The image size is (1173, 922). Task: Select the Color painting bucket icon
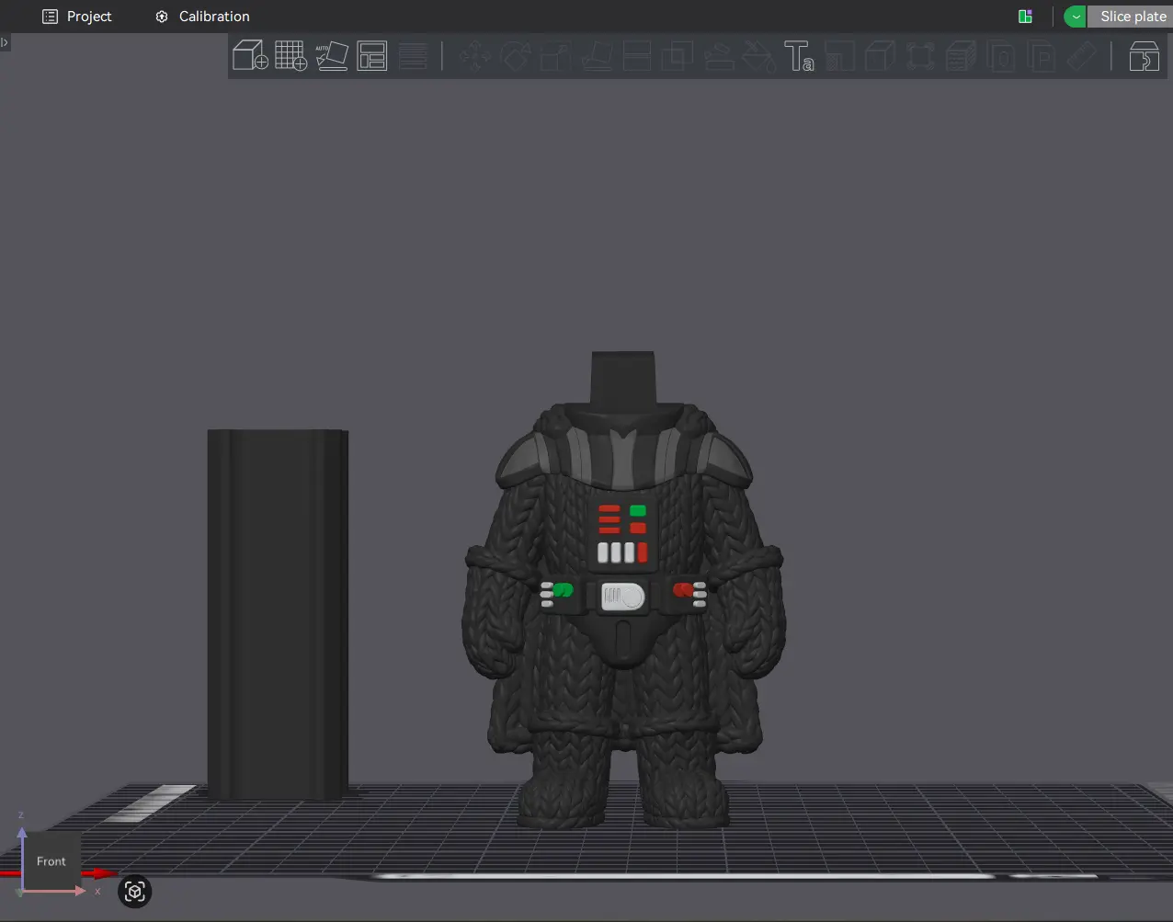tap(758, 56)
